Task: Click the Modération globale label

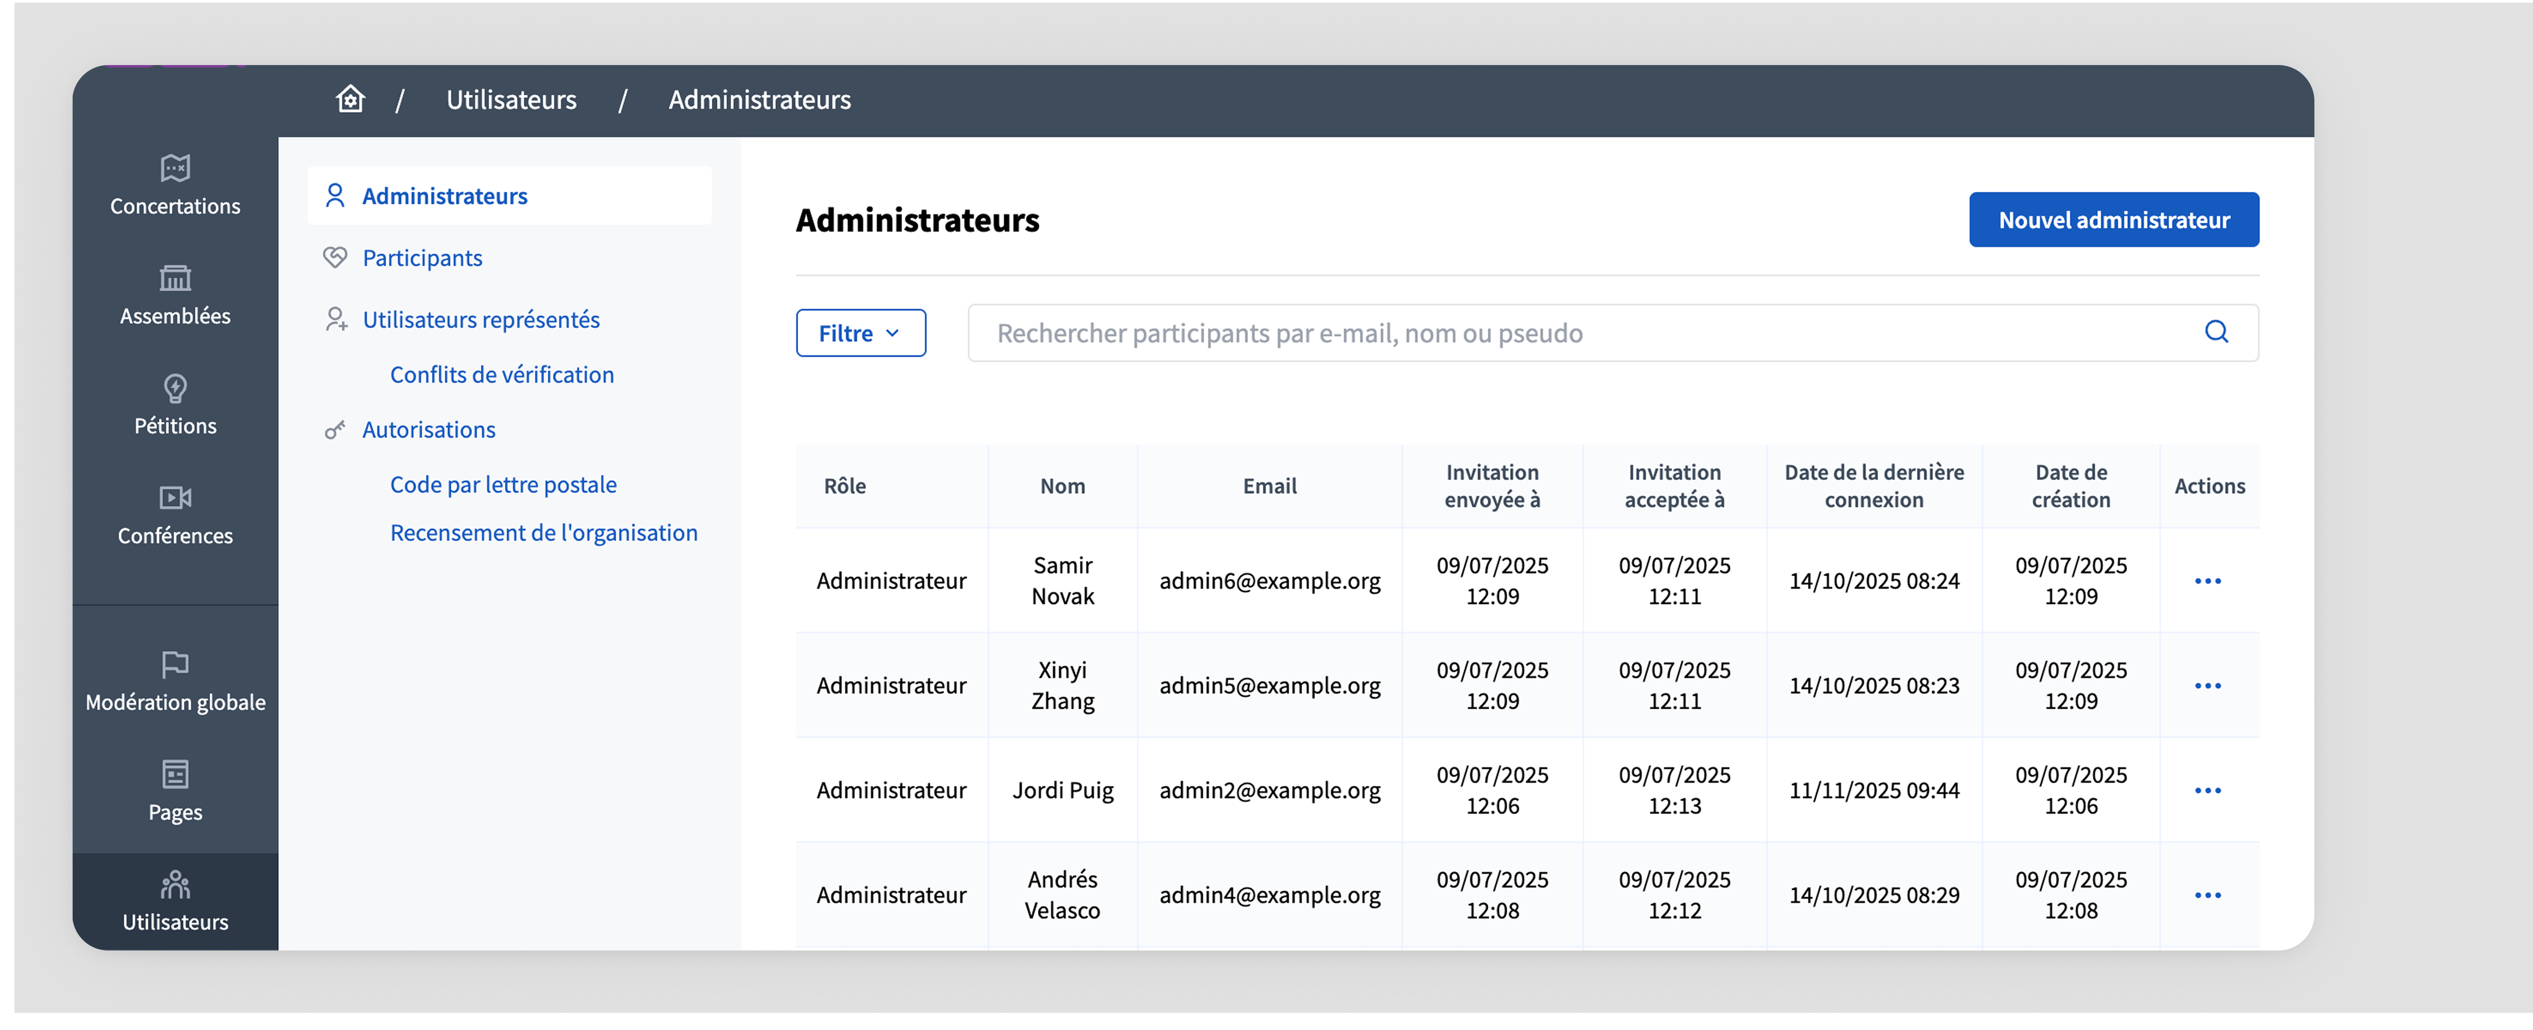Action: [175, 702]
